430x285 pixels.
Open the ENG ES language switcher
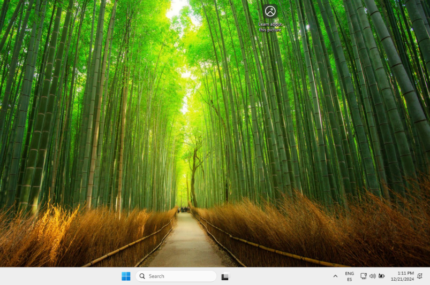(349, 276)
